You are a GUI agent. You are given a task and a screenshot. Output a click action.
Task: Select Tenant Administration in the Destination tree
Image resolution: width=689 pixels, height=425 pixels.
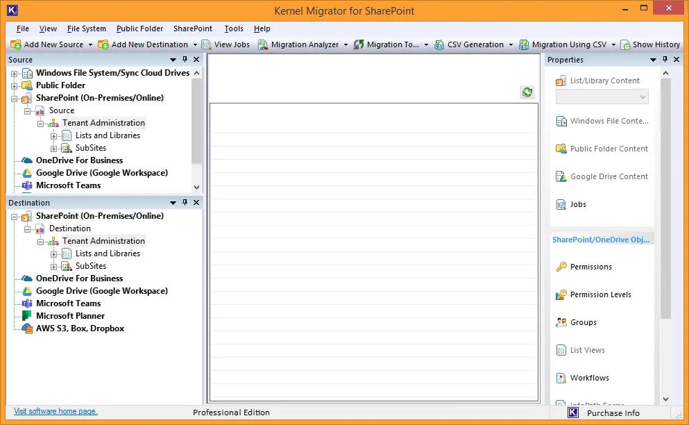pos(103,241)
